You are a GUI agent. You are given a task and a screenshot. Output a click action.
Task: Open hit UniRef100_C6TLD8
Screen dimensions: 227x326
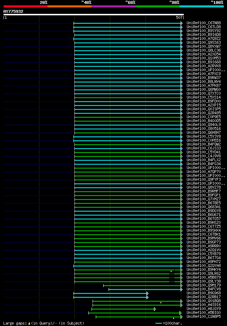204,27
